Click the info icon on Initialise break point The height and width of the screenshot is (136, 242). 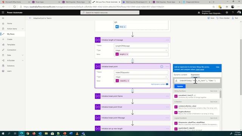[x=161, y=66]
